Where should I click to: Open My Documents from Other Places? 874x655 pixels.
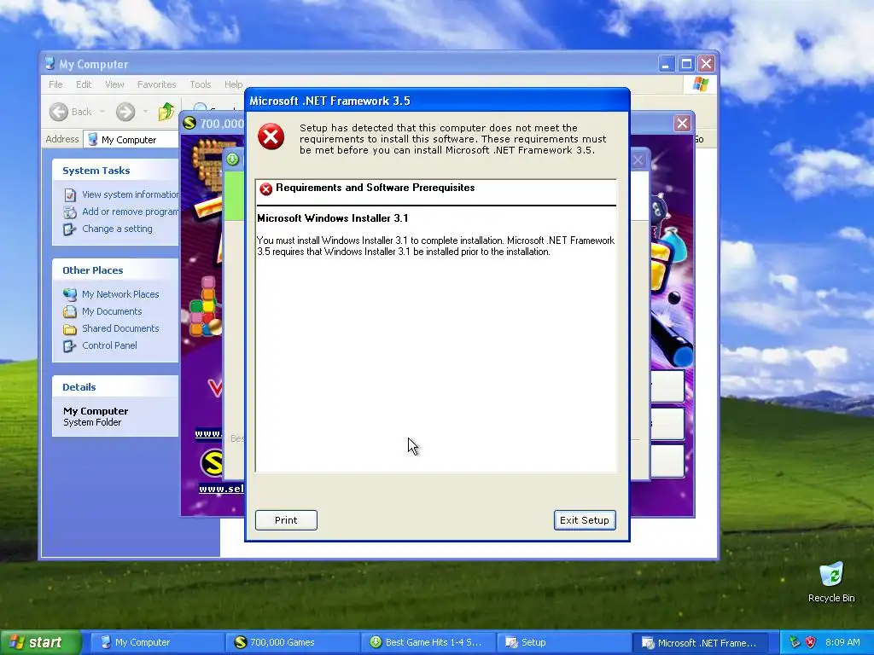tap(112, 311)
